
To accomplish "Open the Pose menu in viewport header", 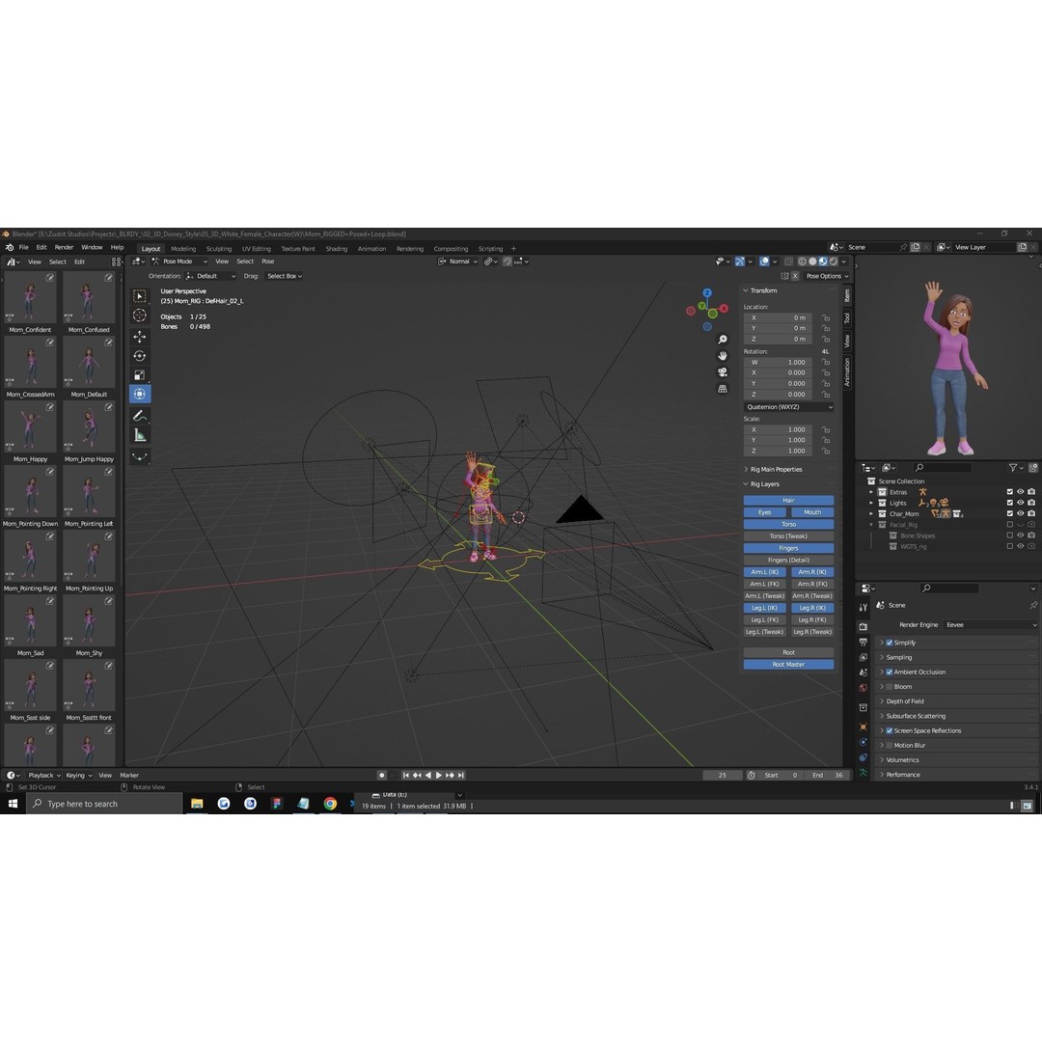I will pyautogui.click(x=268, y=261).
